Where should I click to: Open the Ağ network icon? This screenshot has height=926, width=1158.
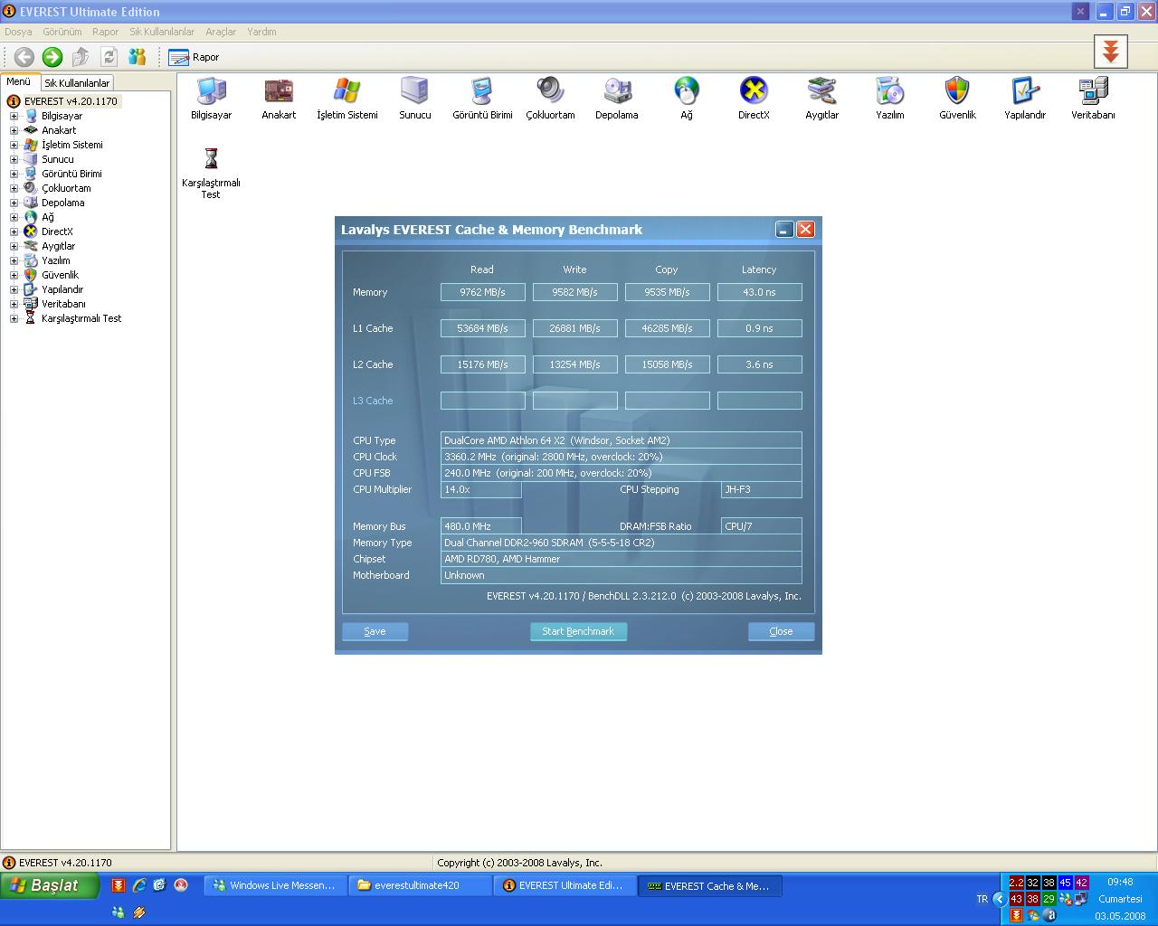[x=687, y=99]
